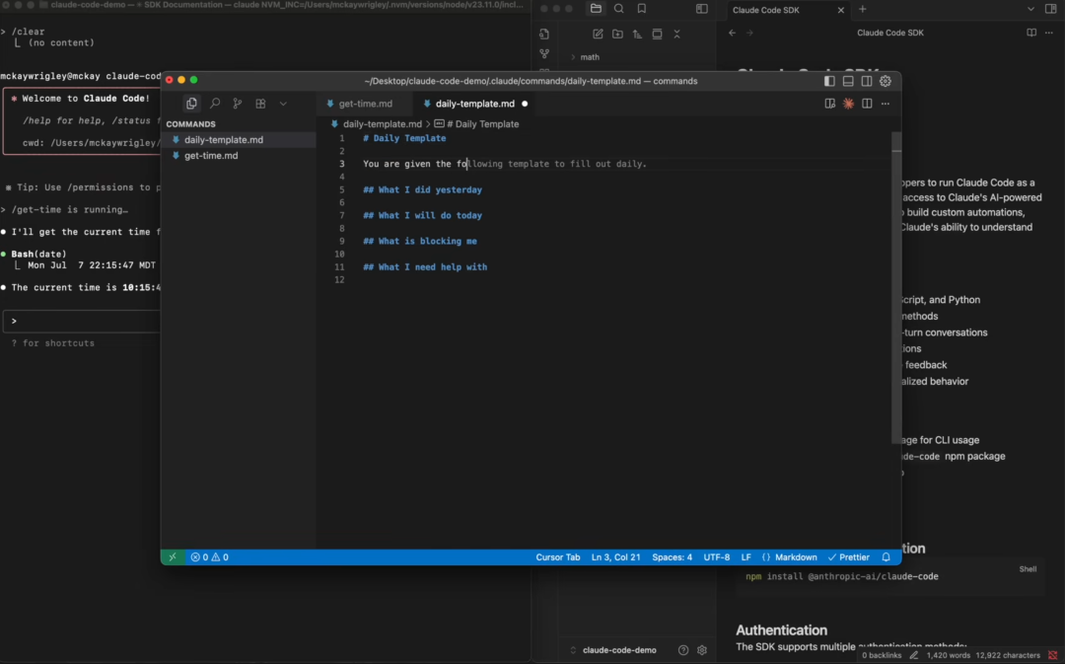Open Obsidian help icon next to vault name
The image size is (1065, 664).
pyautogui.click(x=683, y=650)
